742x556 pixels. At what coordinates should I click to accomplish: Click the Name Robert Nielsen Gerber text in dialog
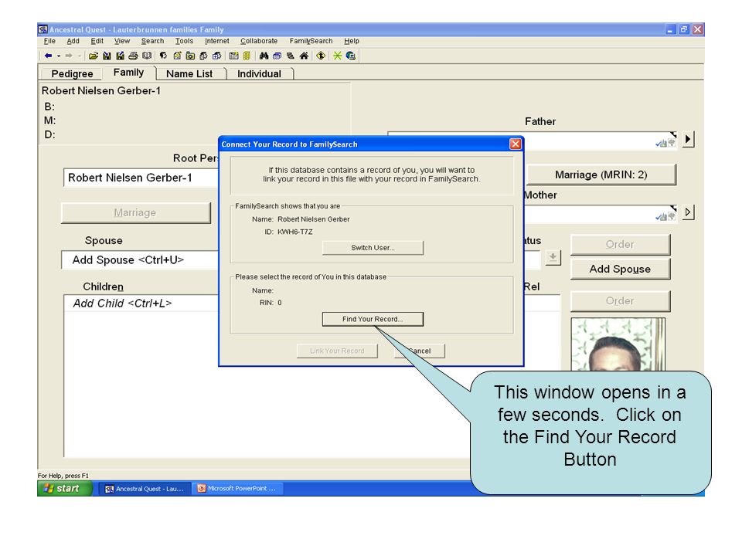301,219
